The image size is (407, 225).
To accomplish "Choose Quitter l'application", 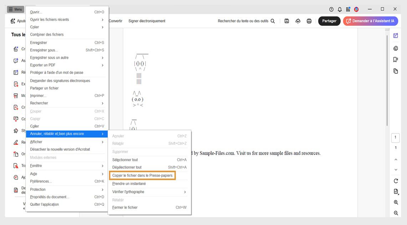I will click(67, 205).
